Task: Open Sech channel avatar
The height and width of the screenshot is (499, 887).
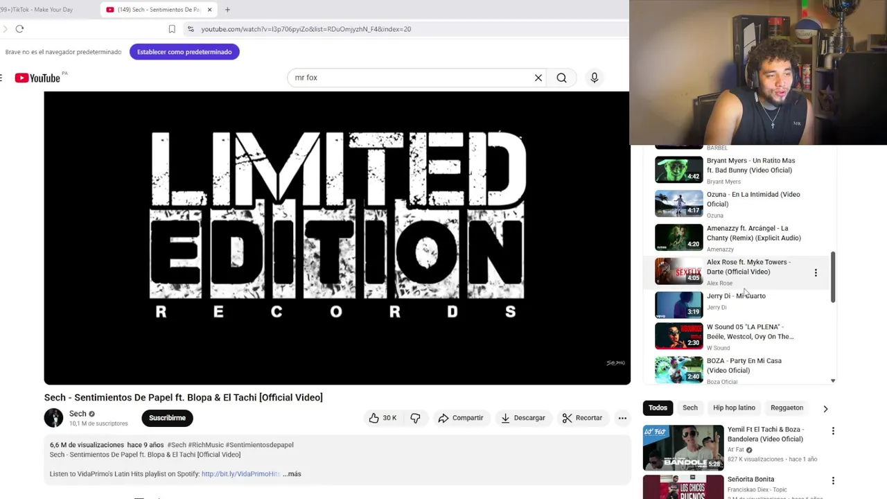Action: point(53,418)
